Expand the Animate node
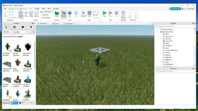Screen dimensions: 198x111 (x=161, y=39)
